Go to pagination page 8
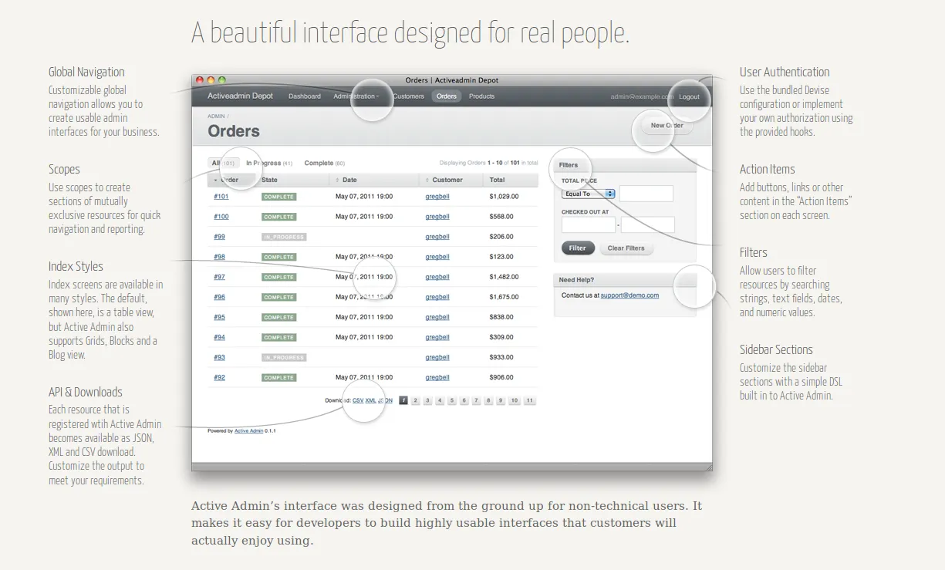 489,400
